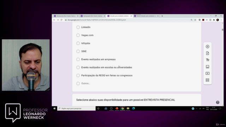The height and width of the screenshot is (127, 226).
Task: Open Microsoft Edge from taskbar
Action: coord(133,108)
